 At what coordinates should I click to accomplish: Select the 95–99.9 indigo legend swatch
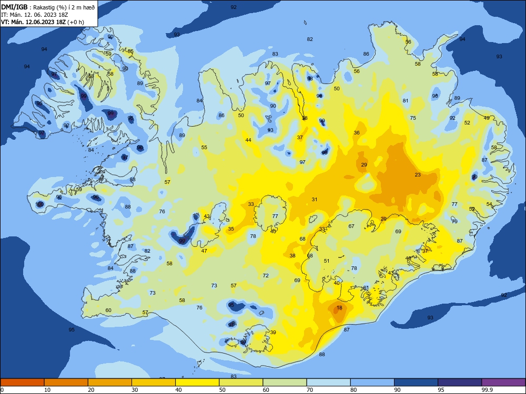click(460, 382)
